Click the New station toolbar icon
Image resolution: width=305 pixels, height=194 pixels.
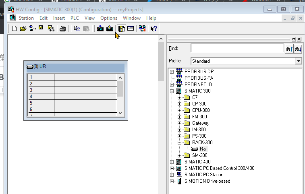point(14,29)
